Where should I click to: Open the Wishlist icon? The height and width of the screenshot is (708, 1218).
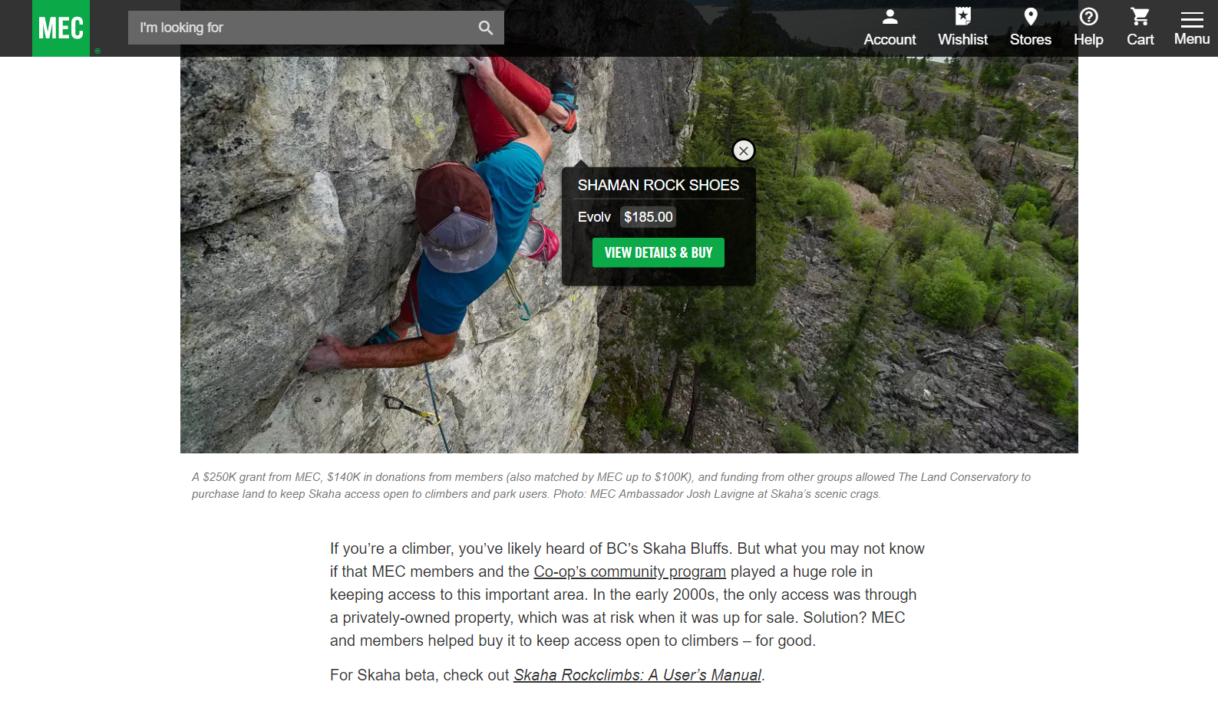(x=962, y=16)
